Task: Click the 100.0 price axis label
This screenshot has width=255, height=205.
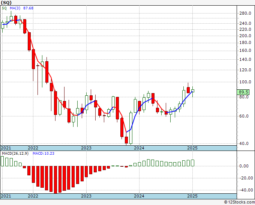Action: coord(245,82)
